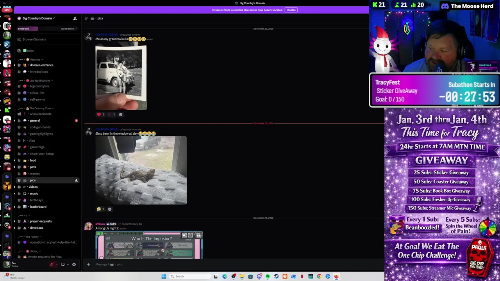The height and width of the screenshot is (281, 500).
Task: Open Steam from the taskbar
Action: point(276,276)
